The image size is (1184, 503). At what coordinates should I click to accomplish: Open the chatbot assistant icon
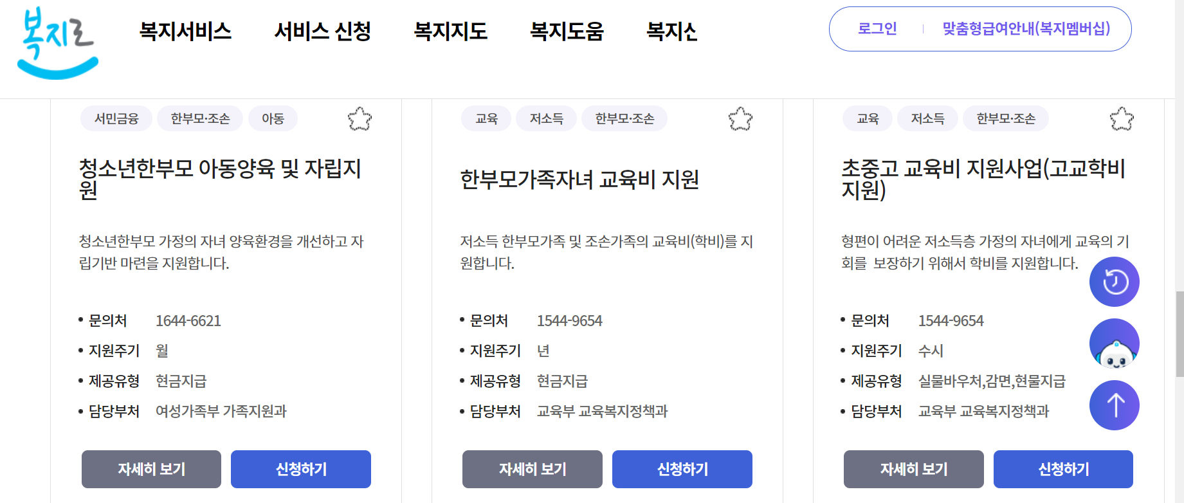1114,343
